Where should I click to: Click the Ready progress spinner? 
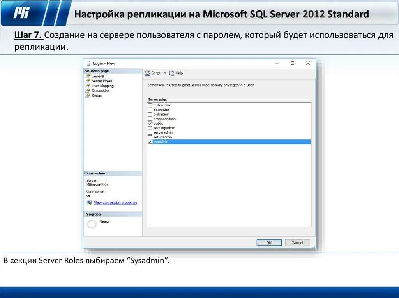point(92,224)
